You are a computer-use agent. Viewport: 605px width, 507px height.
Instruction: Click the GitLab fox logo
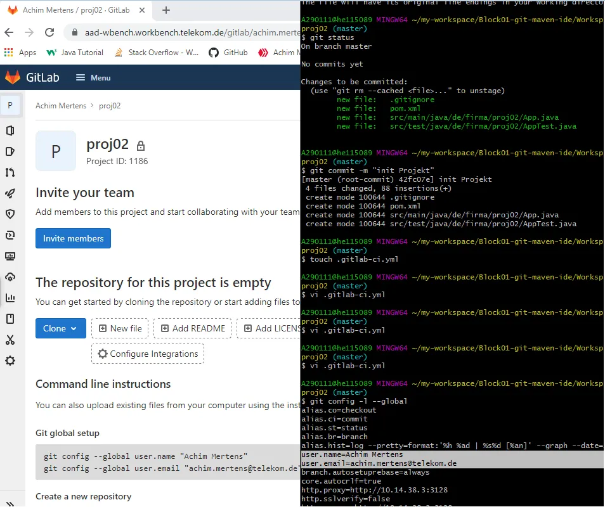pos(13,77)
